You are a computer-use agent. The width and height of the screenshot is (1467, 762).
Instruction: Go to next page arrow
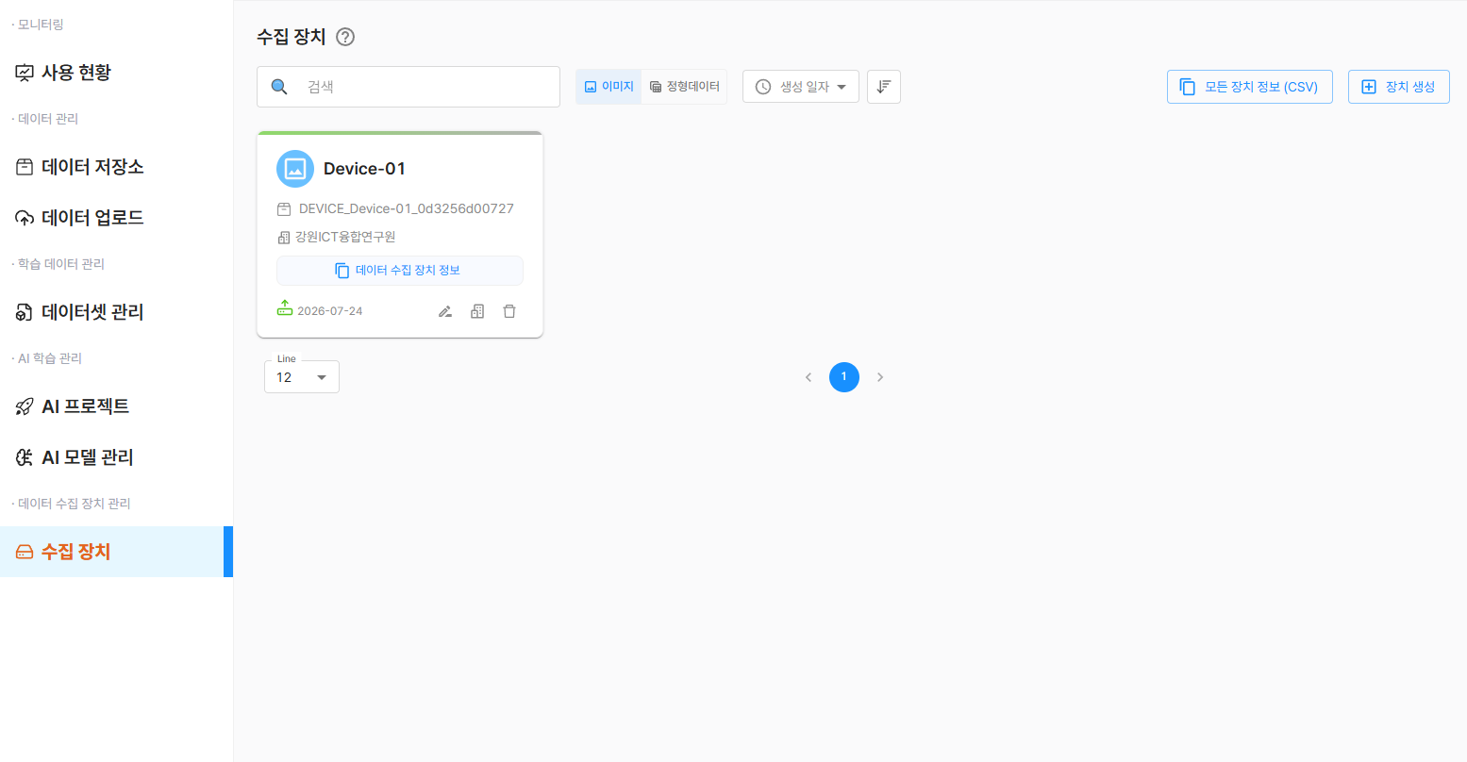[880, 377]
